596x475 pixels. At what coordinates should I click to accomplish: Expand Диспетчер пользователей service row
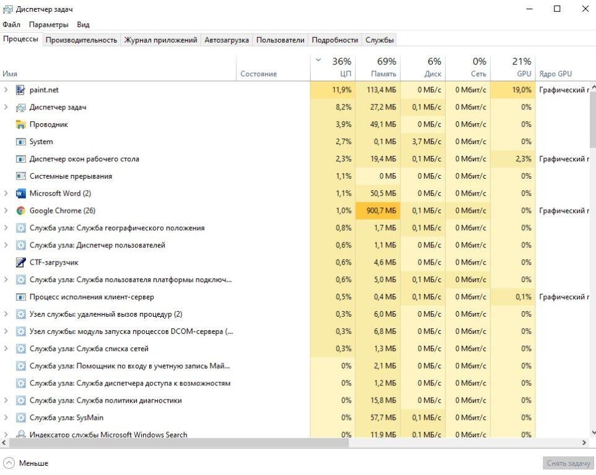coord(6,245)
